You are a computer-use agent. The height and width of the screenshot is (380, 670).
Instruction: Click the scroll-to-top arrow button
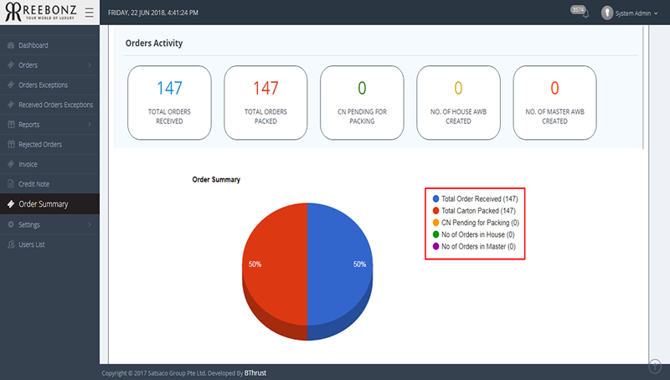[655, 367]
